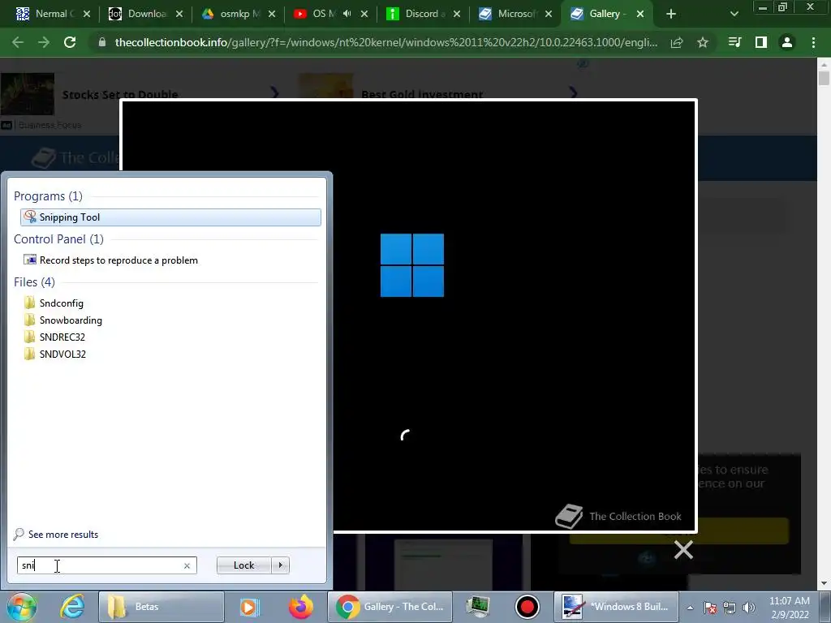Screen dimensions: 831x623
Task: Click the Programs (1) category header
Action: (48, 196)
